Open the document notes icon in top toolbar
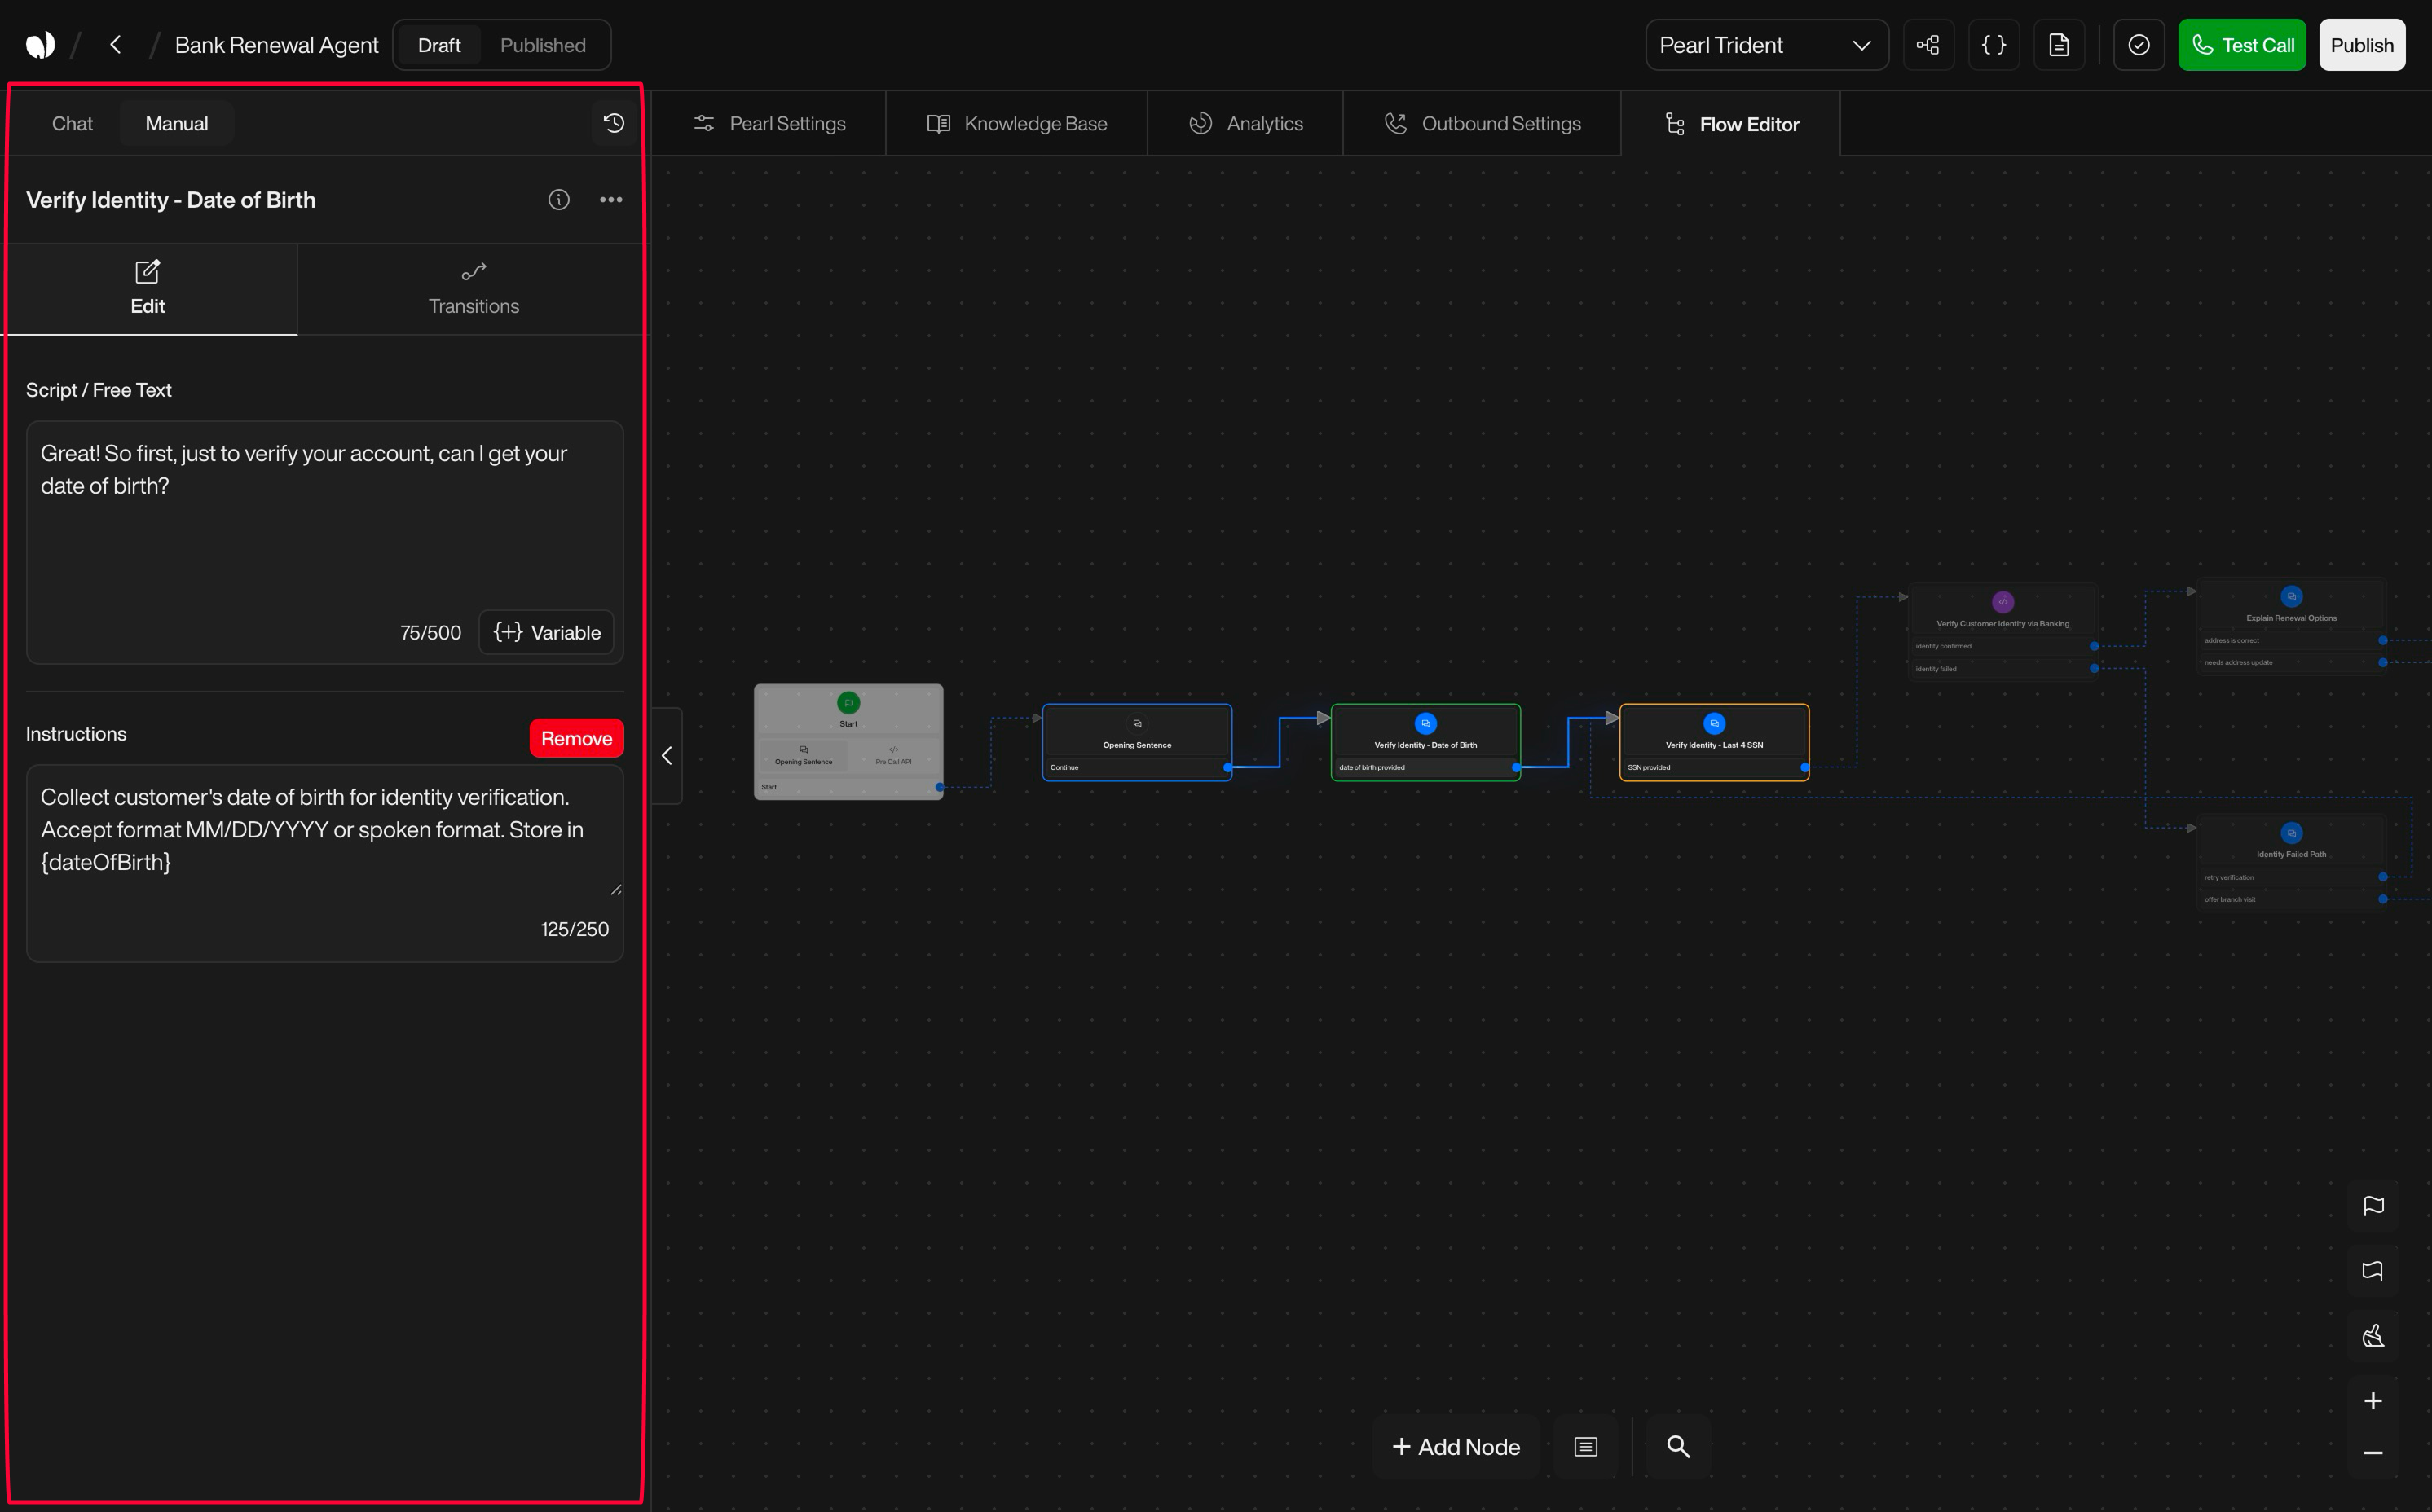 tap(2059, 44)
